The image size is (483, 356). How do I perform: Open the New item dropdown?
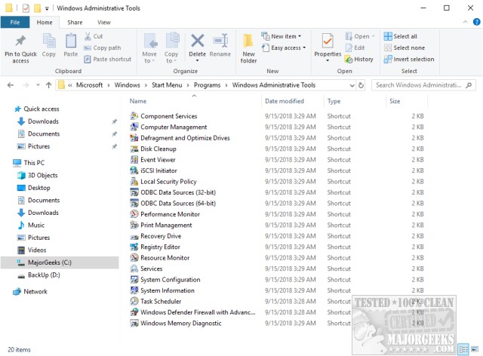click(300, 36)
